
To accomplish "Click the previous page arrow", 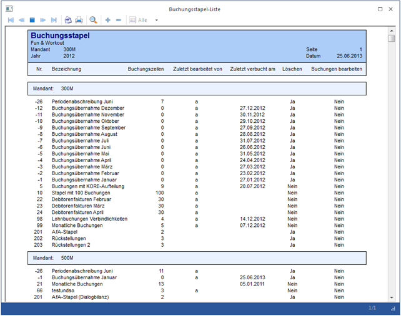I will (x=22, y=20).
